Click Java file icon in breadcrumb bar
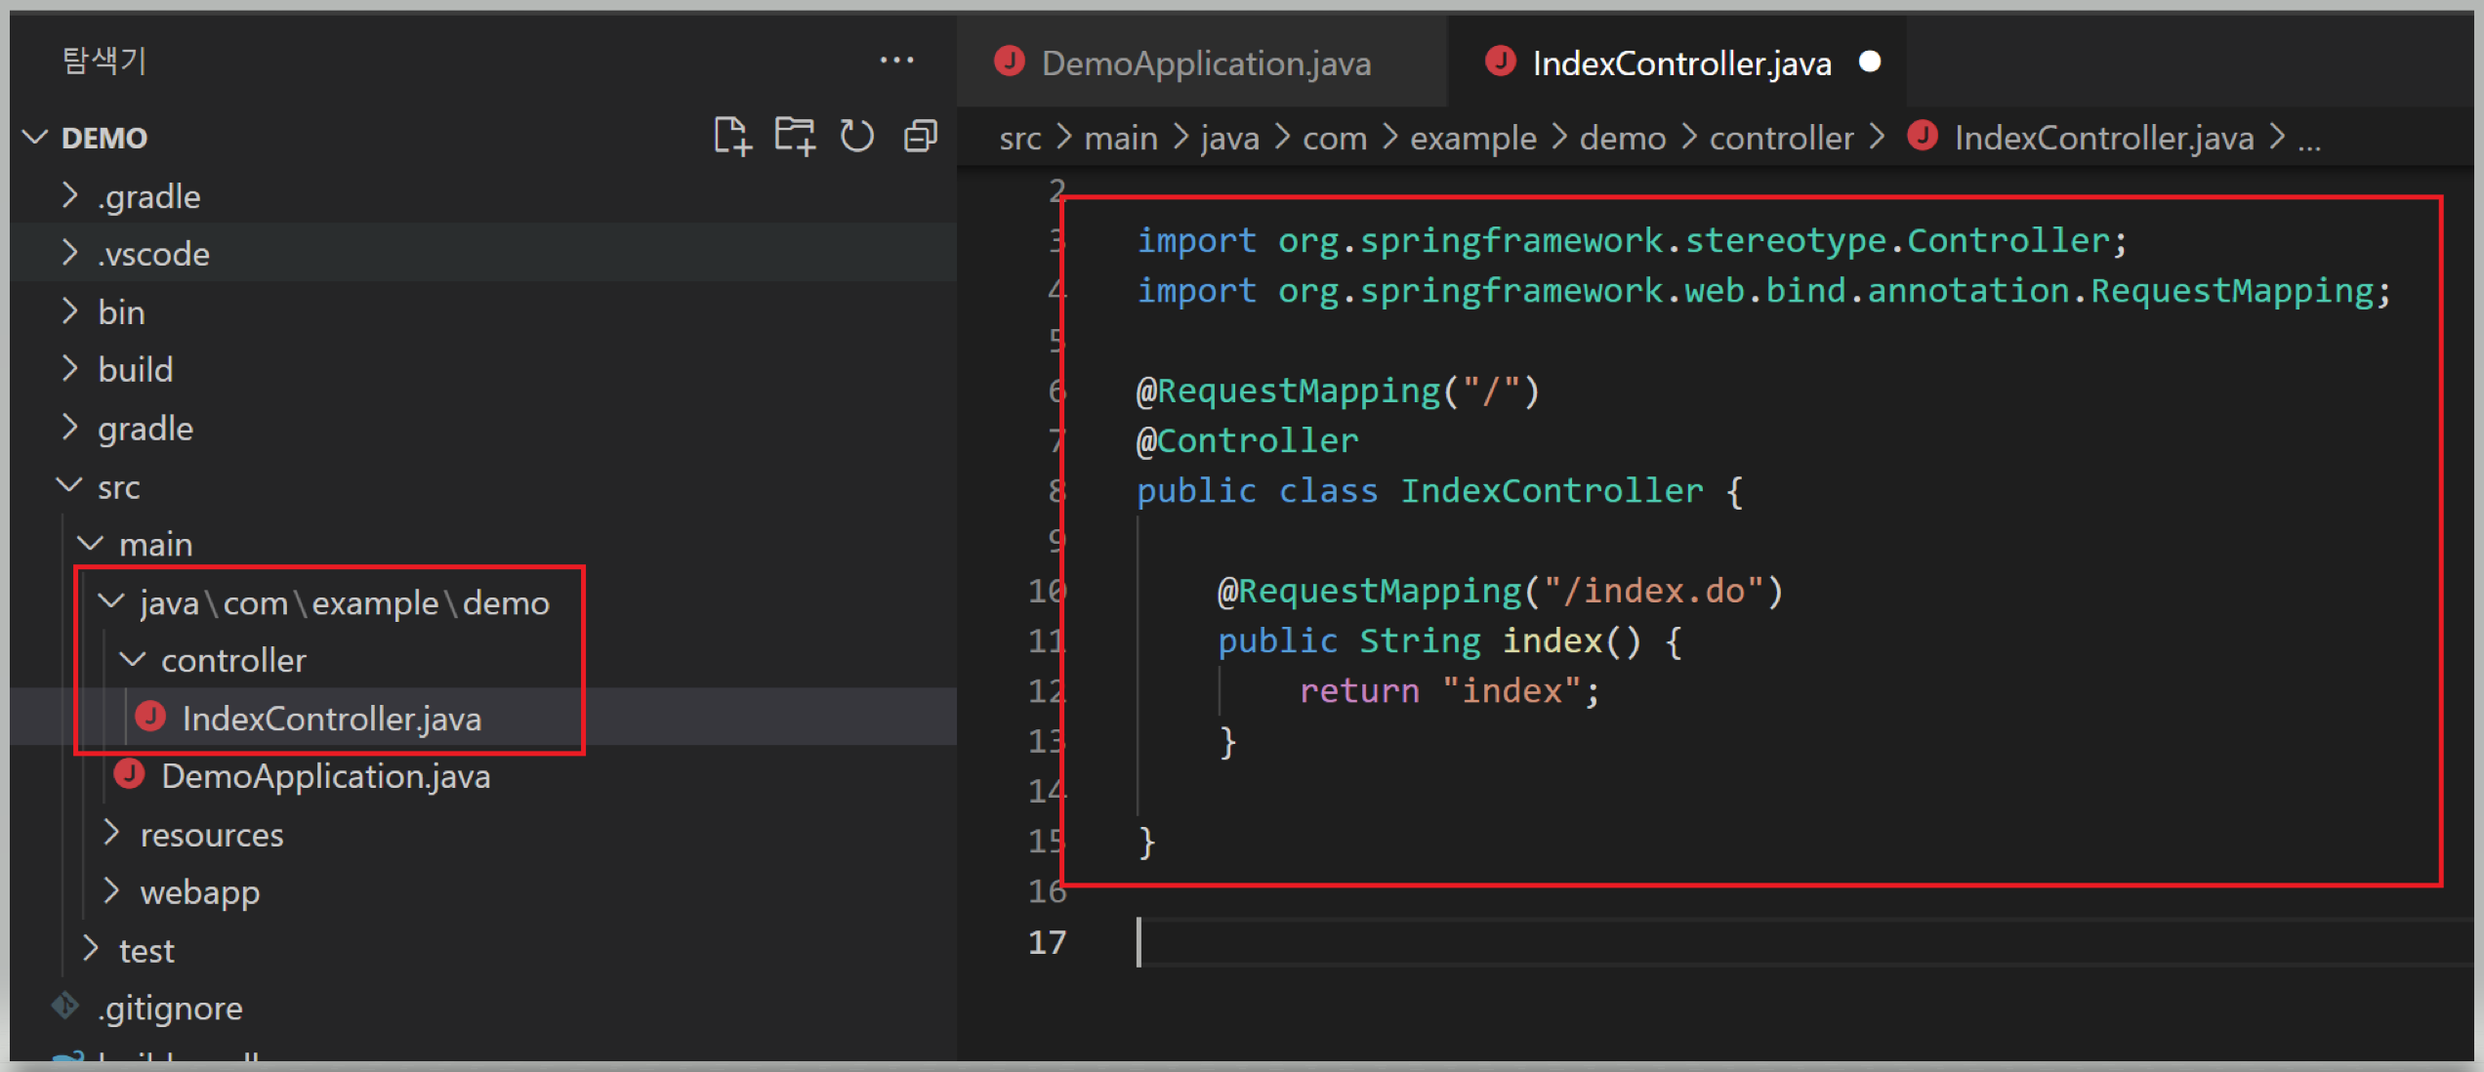2484x1072 pixels. 1923,136
